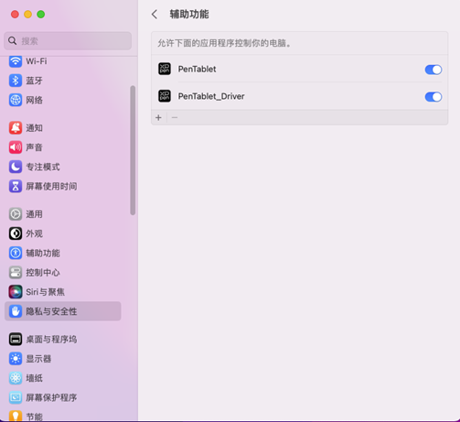The width and height of the screenshot is (460, 422).
Task: Add an app with the plus button
Action: 158,117
